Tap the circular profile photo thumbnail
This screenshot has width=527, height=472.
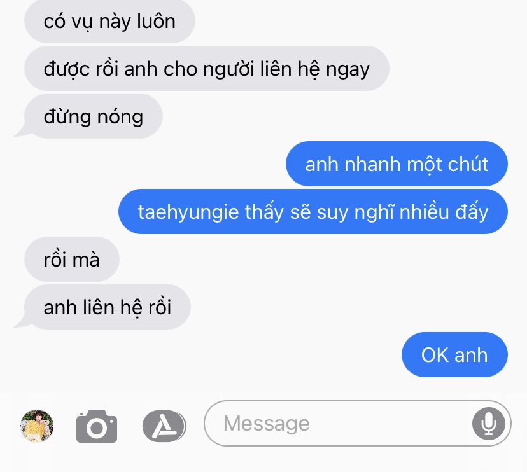pyautogui.click(x=37, y=426)
